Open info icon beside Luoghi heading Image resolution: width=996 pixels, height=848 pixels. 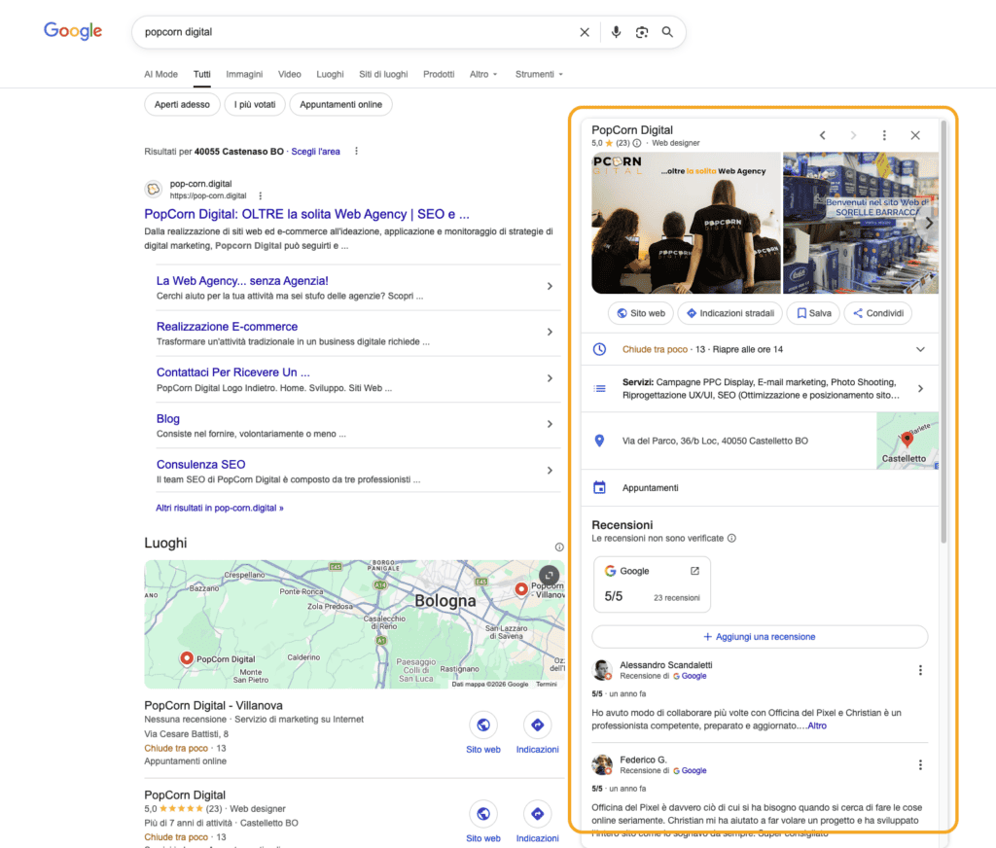pyautogui.click(x=559, y=547)
